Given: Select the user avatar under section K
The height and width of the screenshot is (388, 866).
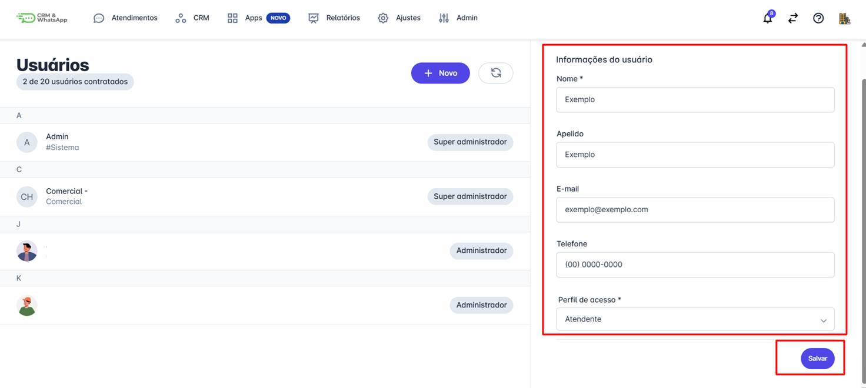Looking at the screenshot, I should pyautogui.click(x=27, y=305).
